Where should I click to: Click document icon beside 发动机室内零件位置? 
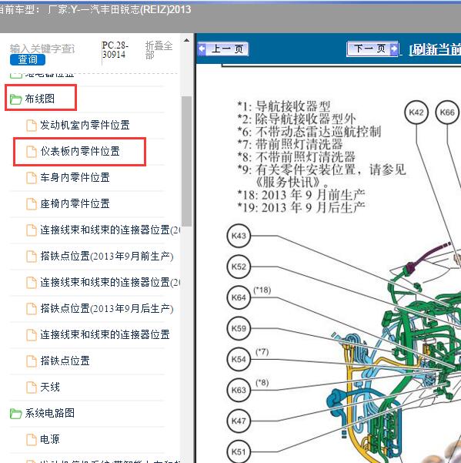coord(32,126)
